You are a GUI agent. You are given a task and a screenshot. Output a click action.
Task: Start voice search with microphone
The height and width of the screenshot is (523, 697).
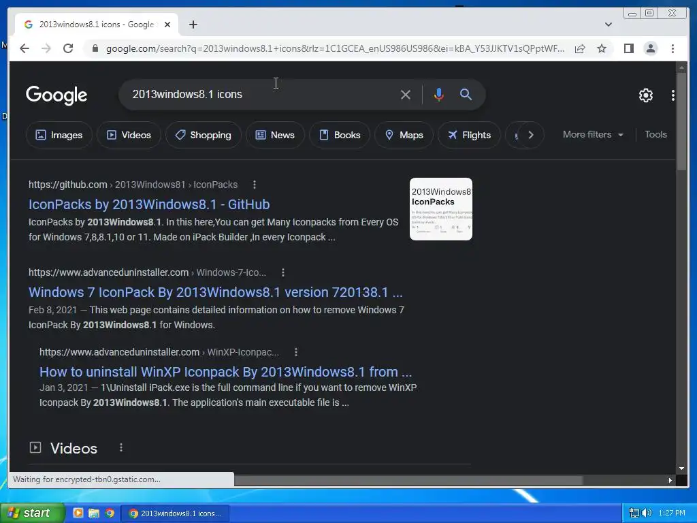point(439,94)
